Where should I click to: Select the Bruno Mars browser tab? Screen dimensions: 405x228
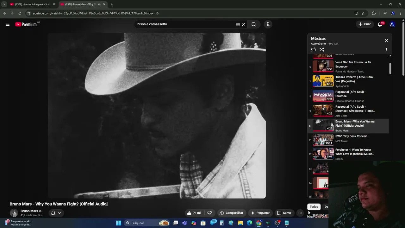coord(81,4)
